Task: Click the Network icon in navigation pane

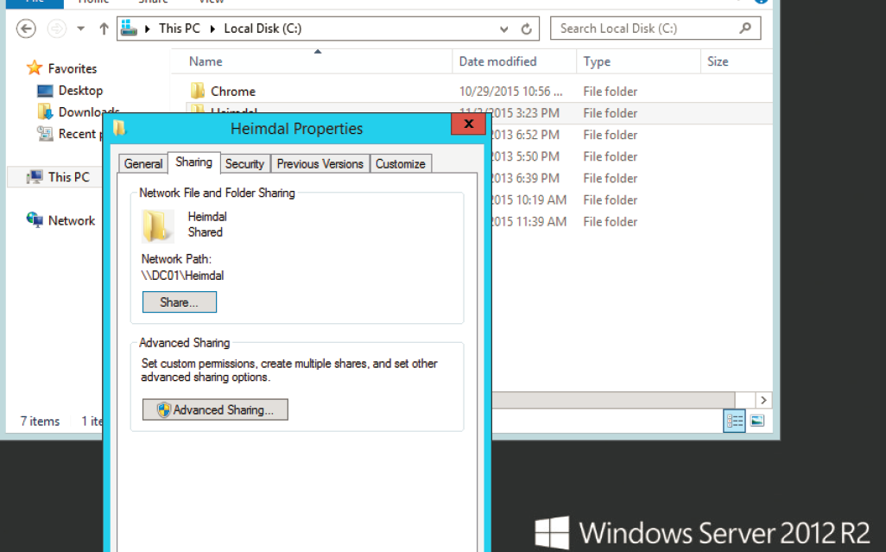Action: pyautogui.click(x=35, y=220)
